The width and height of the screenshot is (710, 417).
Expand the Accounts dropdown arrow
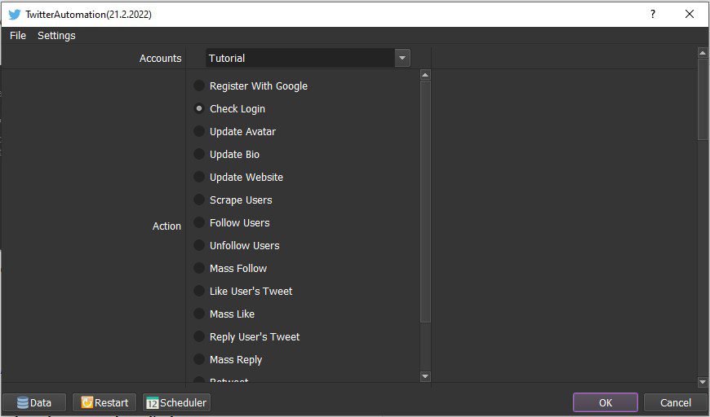click(402, 58)
